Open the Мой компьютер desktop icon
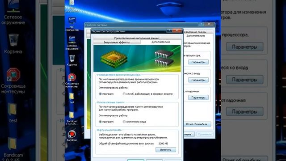This screenshot has height=161, width=286. point(72,24)
